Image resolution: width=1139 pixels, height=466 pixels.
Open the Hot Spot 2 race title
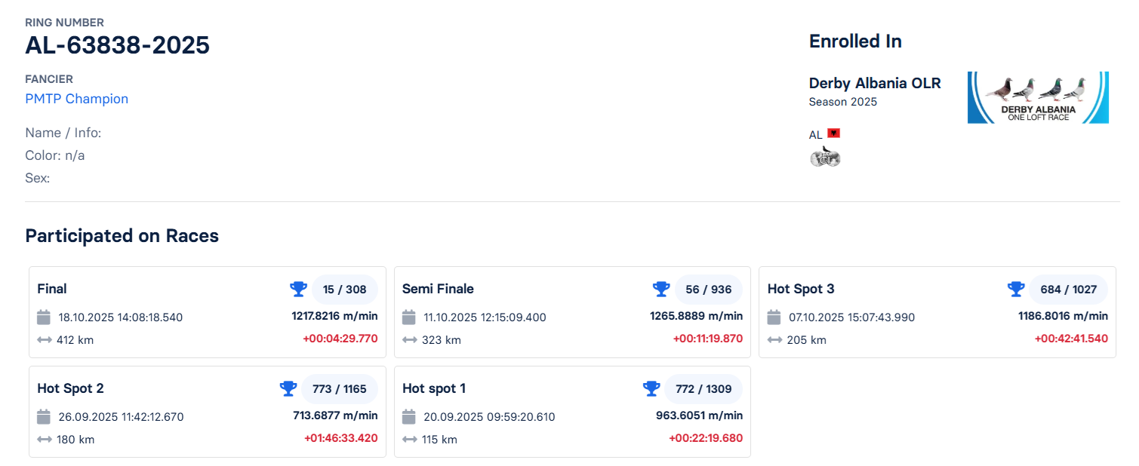[x=70, y=388]
